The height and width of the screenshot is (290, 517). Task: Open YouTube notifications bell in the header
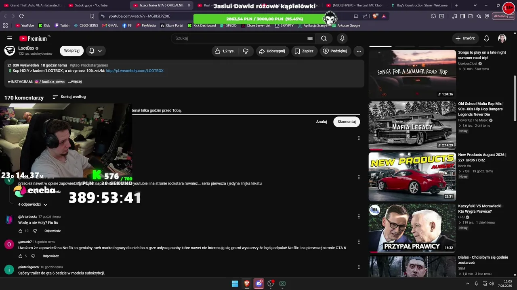tap(487, 38)
